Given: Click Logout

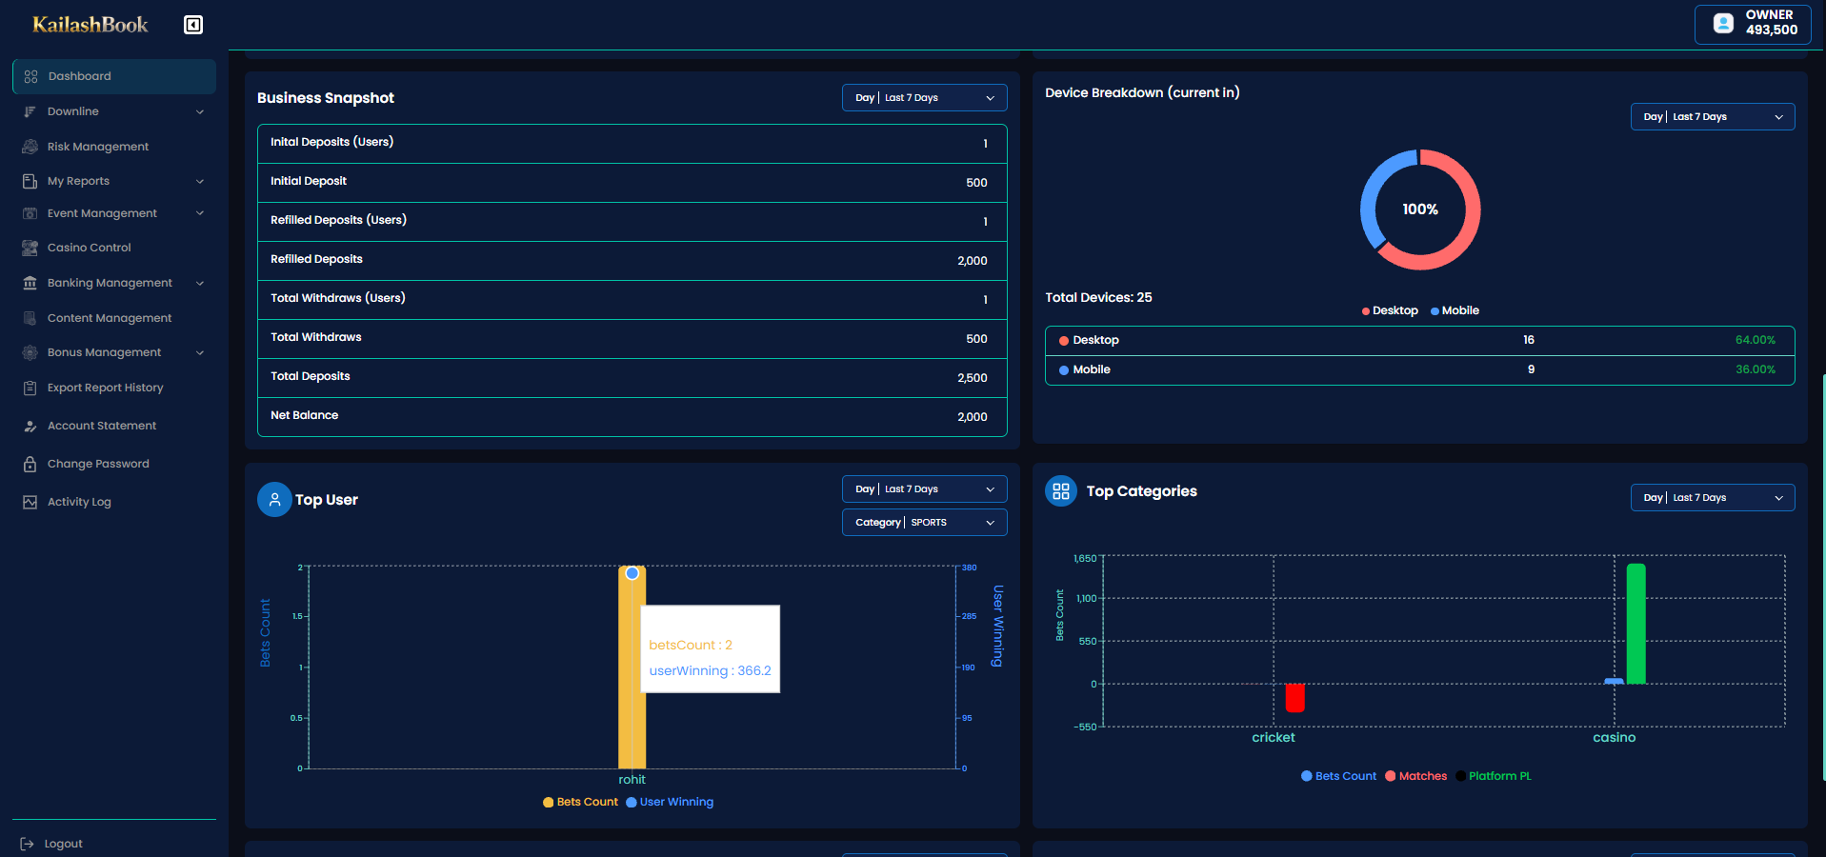Looking at the screenshot, I should (x=63, y=844).
